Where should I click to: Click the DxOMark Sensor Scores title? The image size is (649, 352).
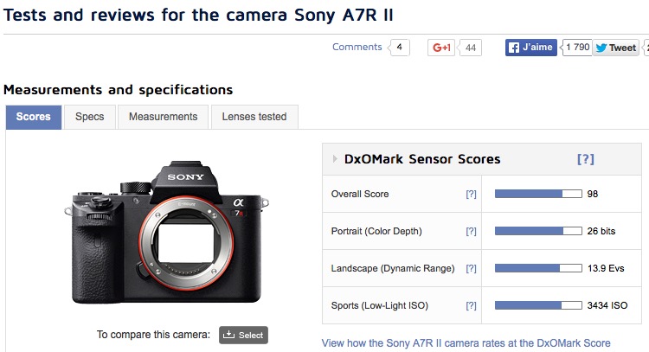click(422, 159)
